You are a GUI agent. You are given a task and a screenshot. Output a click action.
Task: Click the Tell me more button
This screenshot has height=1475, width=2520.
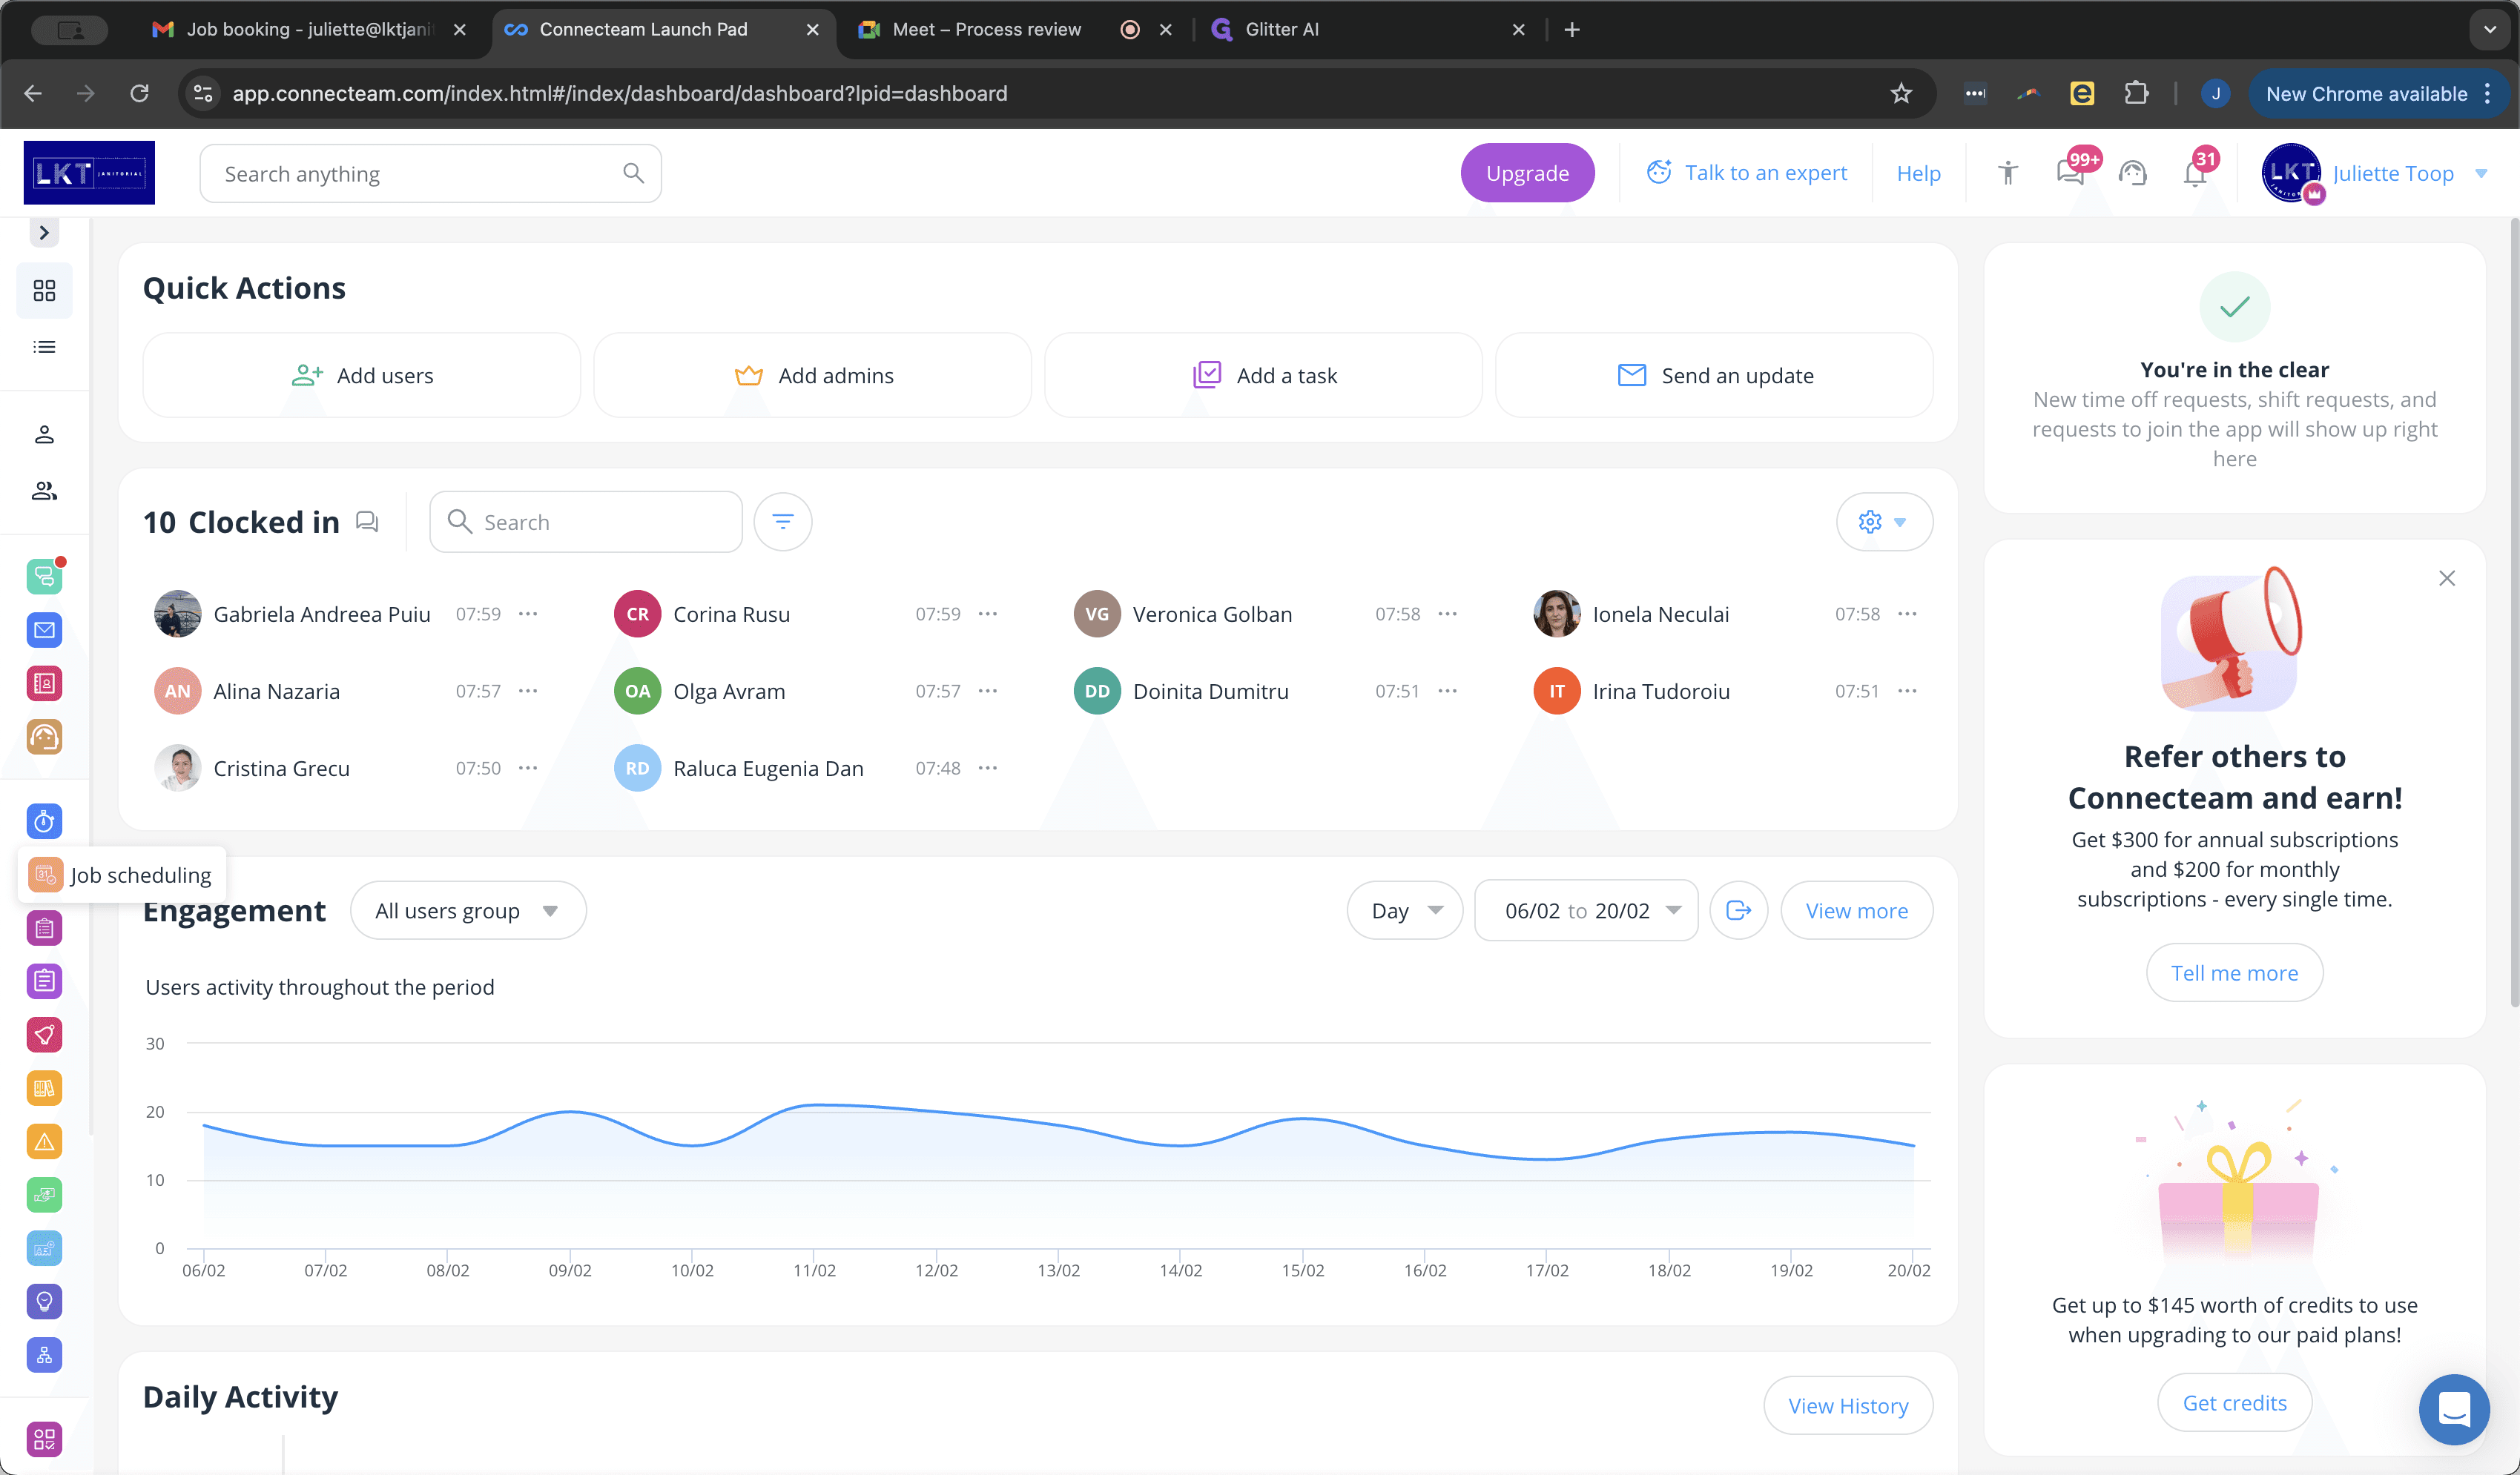coord(2234,972)
